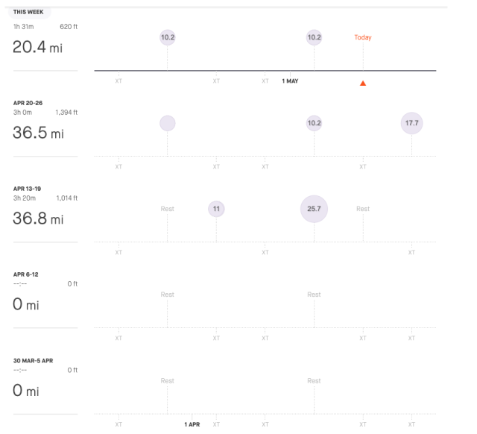Image resolution: width=477 pixels, height=434 pixels.
Task: Click the 1 APR date label
Action: (192, 424)
